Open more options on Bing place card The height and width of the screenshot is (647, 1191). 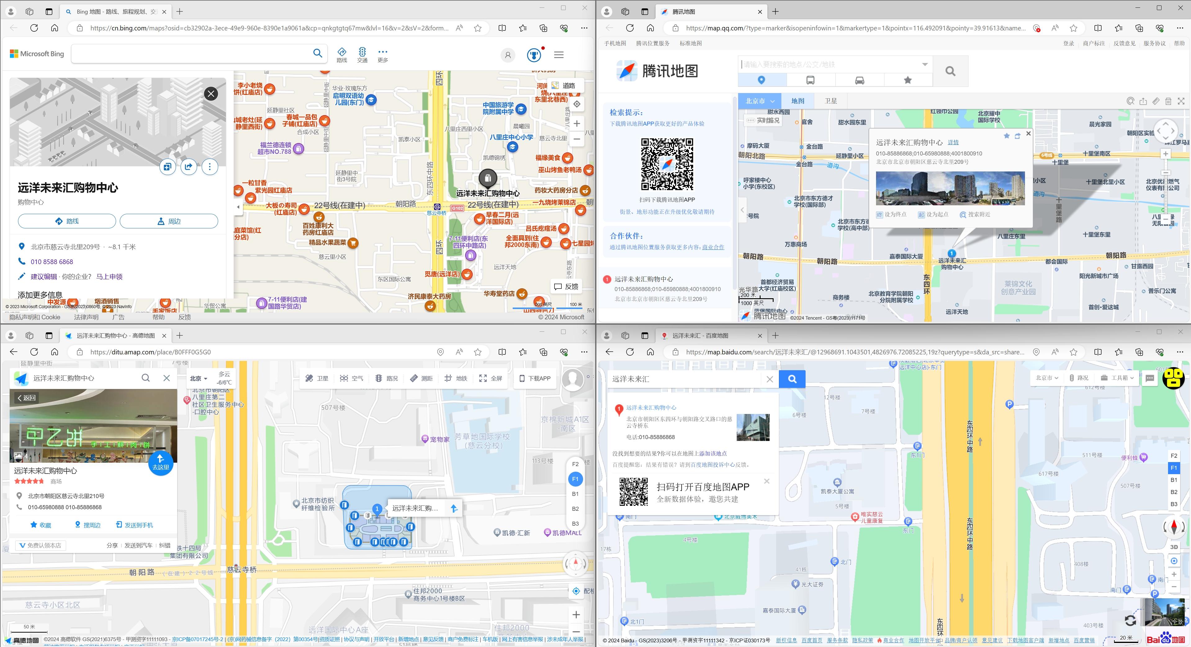[x=210, y=167]
